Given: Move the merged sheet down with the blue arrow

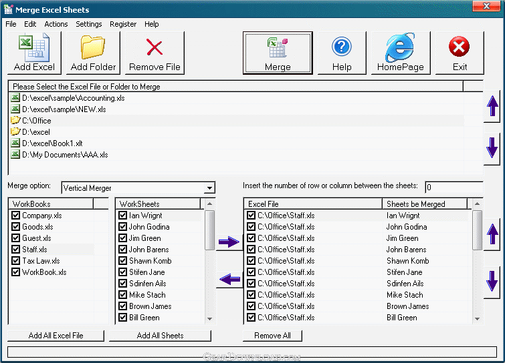Looking at the screenshot, I should [492, 282].
